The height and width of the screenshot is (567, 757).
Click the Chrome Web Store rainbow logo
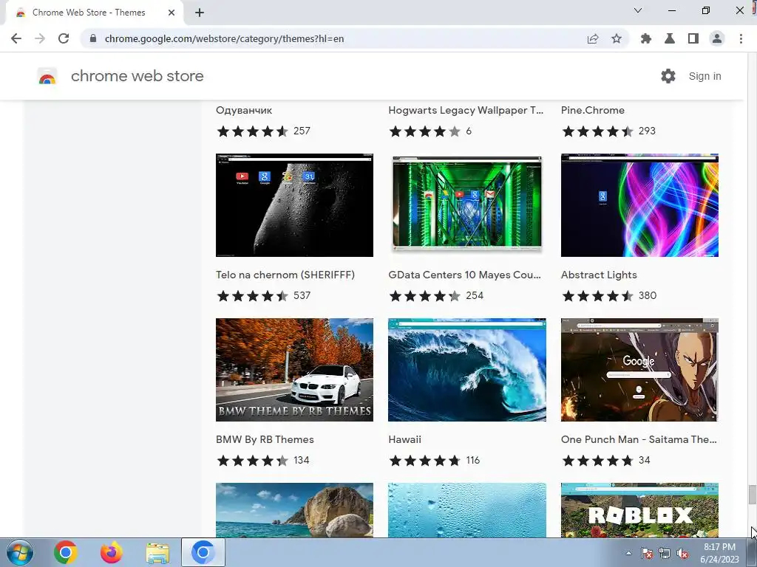47,76
